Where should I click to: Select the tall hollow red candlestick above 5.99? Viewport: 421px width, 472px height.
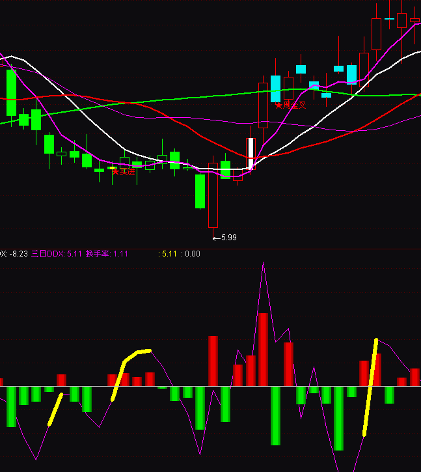pos(213,195)
